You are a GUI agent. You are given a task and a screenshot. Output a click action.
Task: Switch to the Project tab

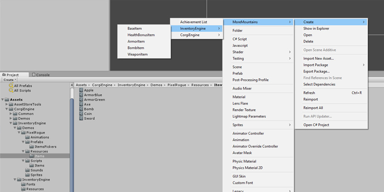(14, 75)
